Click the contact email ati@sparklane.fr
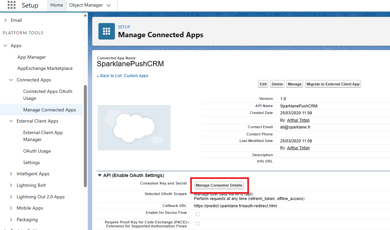Viewport: 390px width, 230px height. click(295, 127)
